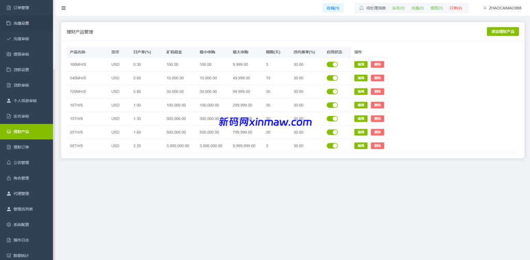530x260 pixels.
Task: Click the green edit button for 180MH/S
Action: point(361,65)
